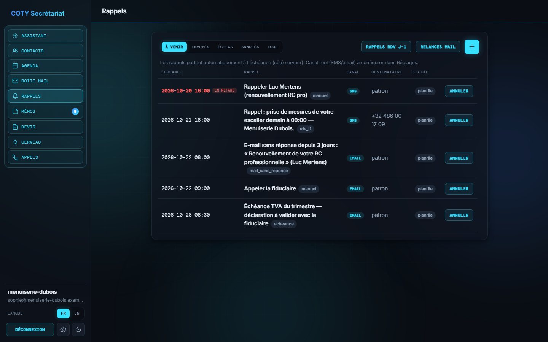Screen dimensions: 548x342
Task: Open Mémos note icon in sidebar
Action: tap(15, 111)
